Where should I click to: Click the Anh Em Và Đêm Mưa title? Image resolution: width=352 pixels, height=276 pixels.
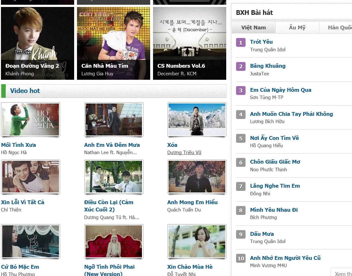(x=112, y=145)
